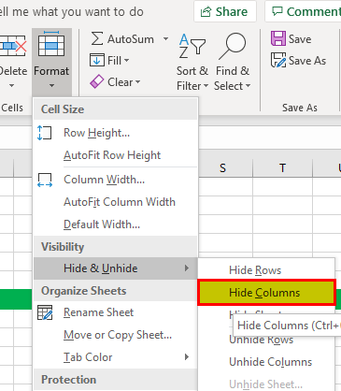Viewport: 341px width, 391px height.
Task: Select Hide & Unhide menu item
Action: (x=116, y=268)
